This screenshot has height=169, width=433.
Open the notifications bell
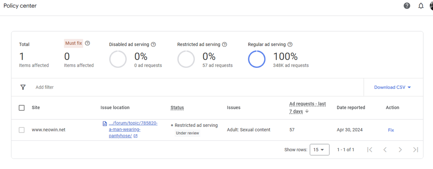(421, 6)
